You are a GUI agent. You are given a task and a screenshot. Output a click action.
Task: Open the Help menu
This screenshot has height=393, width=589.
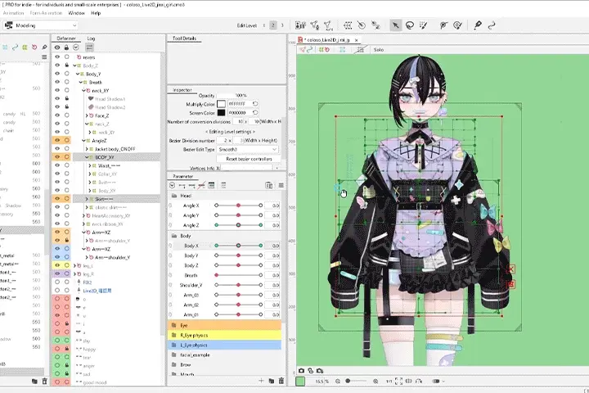tap(96, 13)
